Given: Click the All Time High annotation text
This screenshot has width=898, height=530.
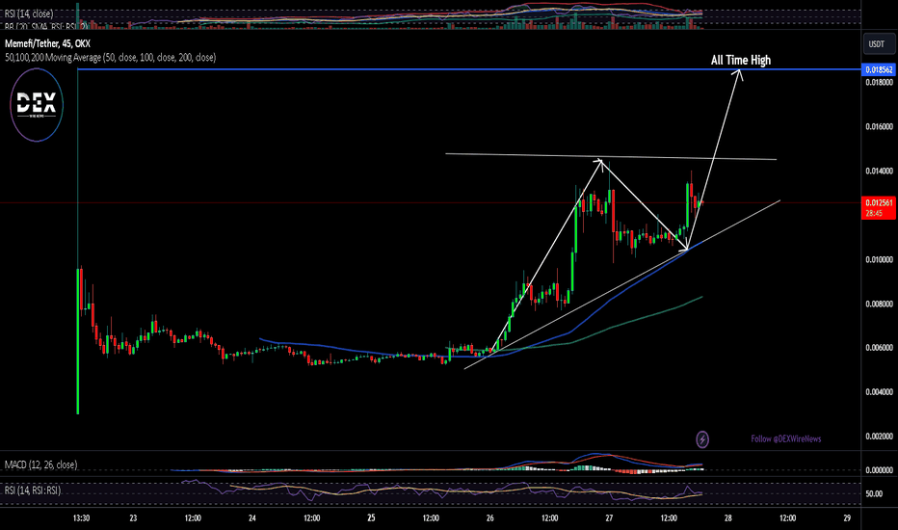Looking at the screenshot, I should (x=741, y=60).
